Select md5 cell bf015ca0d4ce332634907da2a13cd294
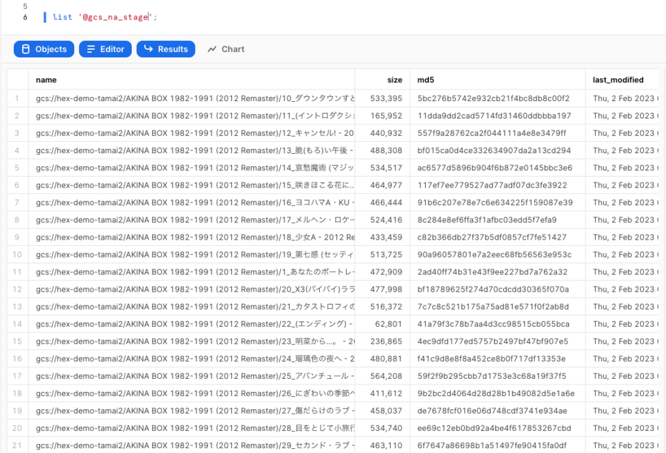This screenshot has width=666, height=453. (x=497, y=150)
